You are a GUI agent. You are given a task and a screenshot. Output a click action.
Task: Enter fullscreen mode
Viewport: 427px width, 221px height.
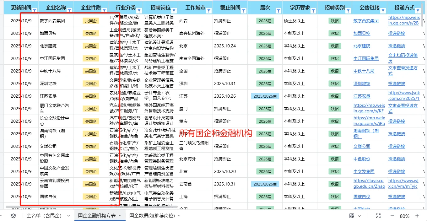click(378, 216)
